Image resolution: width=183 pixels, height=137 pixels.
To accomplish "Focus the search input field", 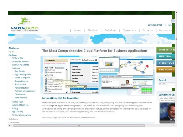I will click(167, 84).
